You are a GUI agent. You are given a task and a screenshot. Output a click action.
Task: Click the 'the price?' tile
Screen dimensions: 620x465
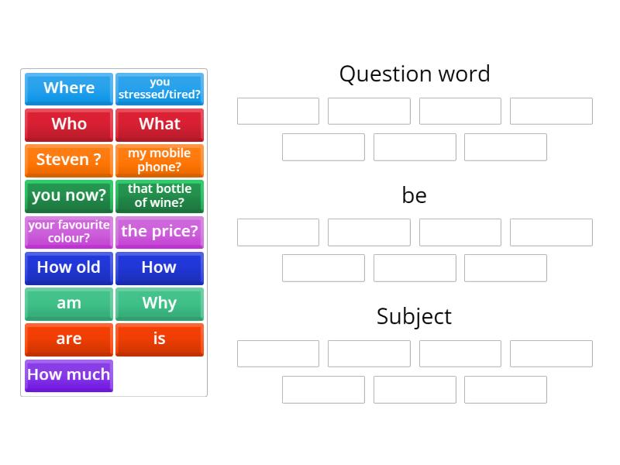160,232
